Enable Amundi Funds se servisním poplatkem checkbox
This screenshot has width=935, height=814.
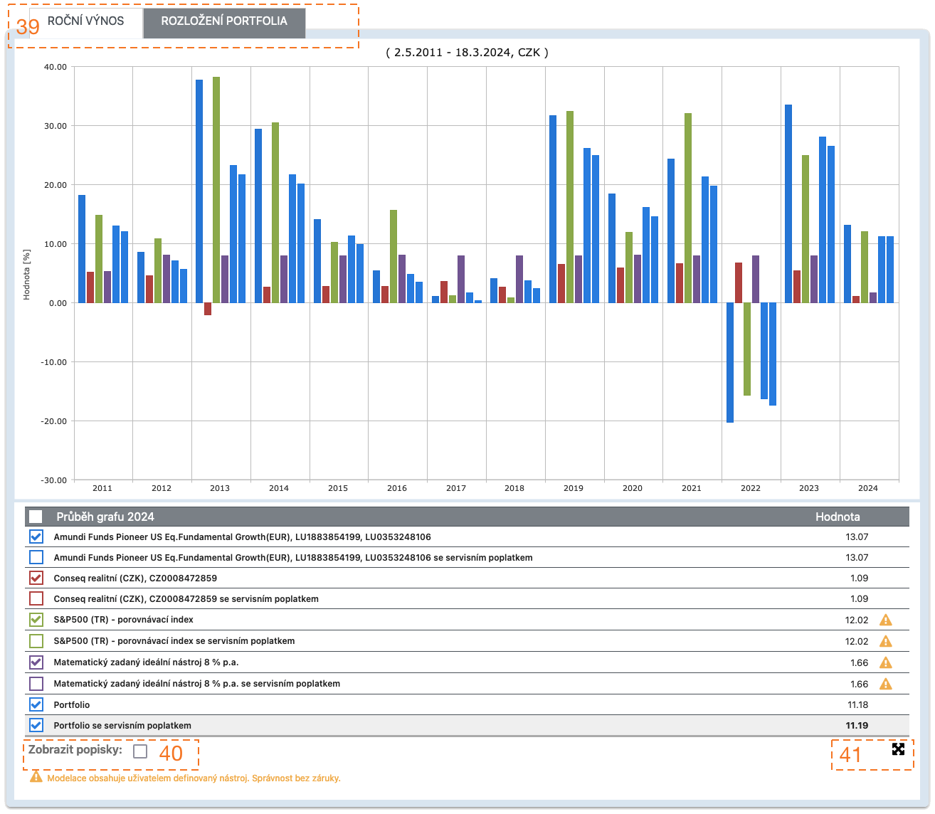pos(36,558)
